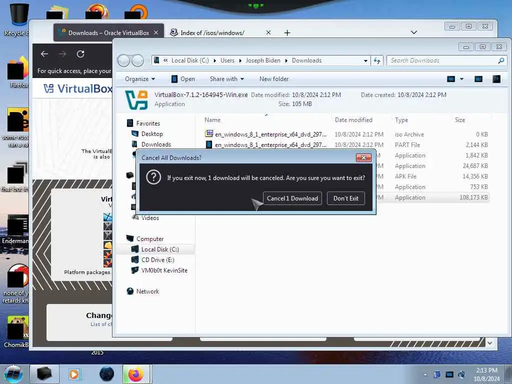
Task: Sort by Date modified column header
Action: (353, 120)
